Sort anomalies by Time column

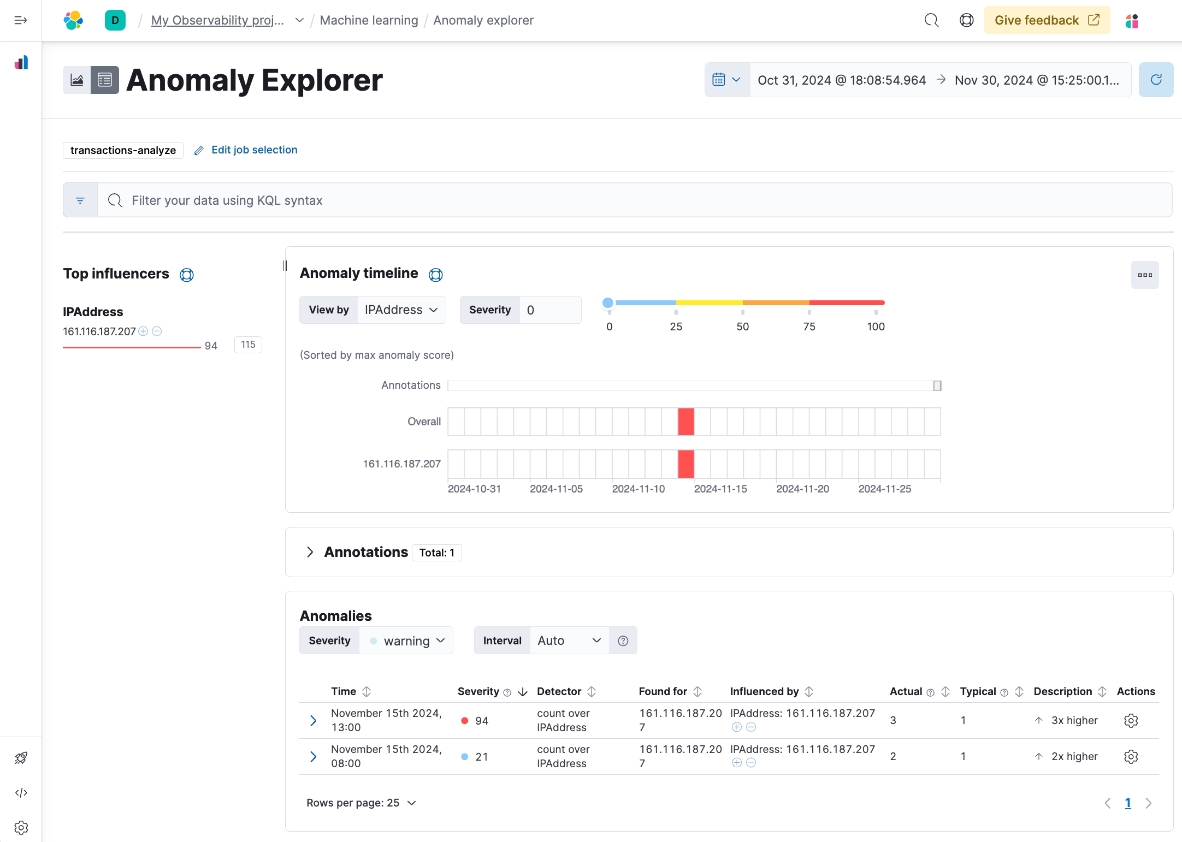pyautogui.click(x=351, y=691)
